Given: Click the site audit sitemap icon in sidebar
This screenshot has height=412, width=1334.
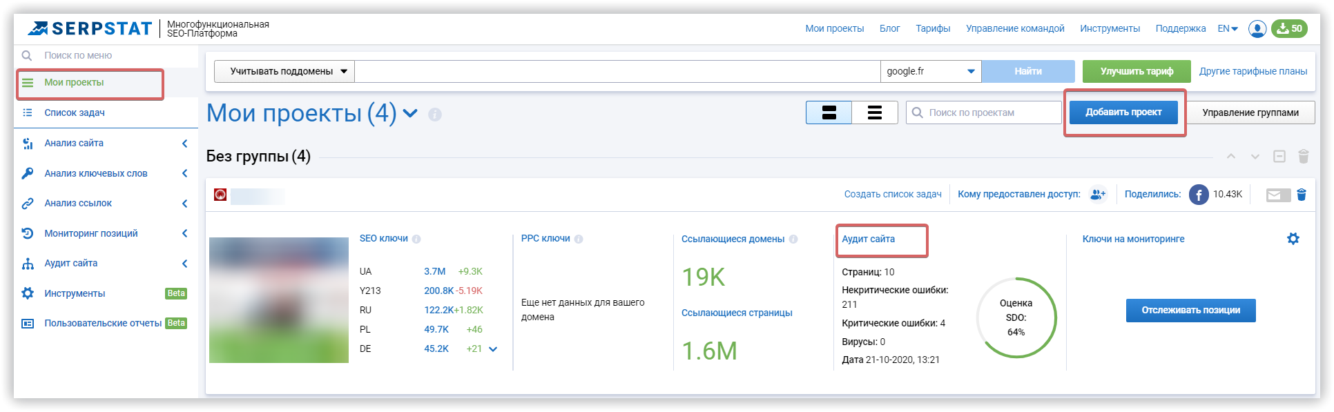Looking at the screenshot, I should [28, 263].
